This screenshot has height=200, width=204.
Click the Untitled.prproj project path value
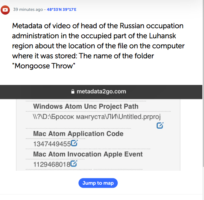point(97,116)
